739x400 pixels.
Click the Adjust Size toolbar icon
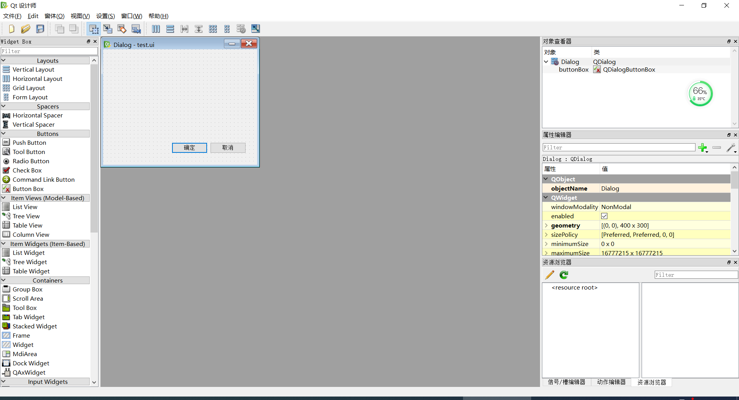[255, 29]
